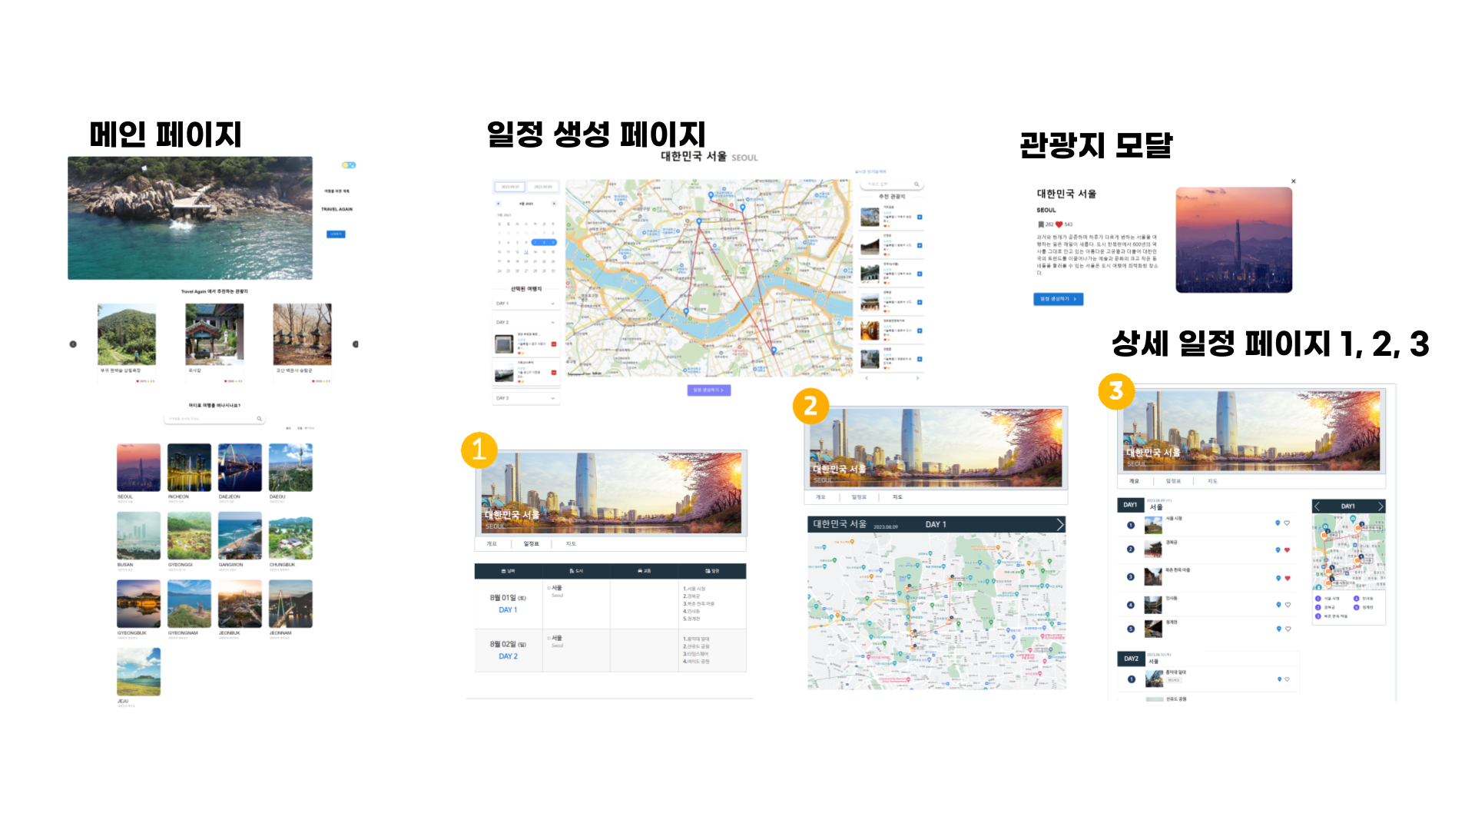Image resolution: width=1475 pixels, height=830 pixels.
Task: Expand the DAY 1 section in 선택된 여행지
Action: [552, 304]
